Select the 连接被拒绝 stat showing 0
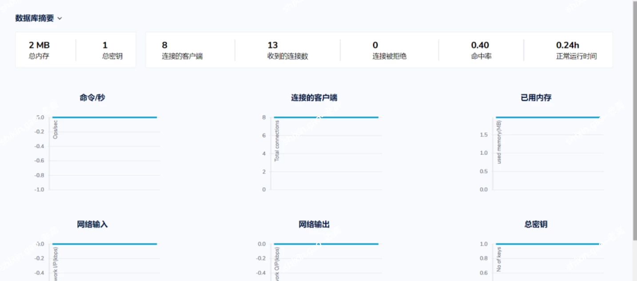 pyautogui.click(x=389, y=50)
